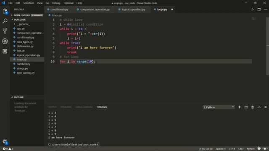This screenshot has height=151, width=269.
Task: Change language mode via Python
Action: click(251, 149)
